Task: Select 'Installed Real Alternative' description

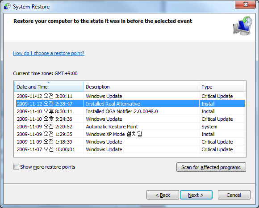Action: tap(113, 104)
